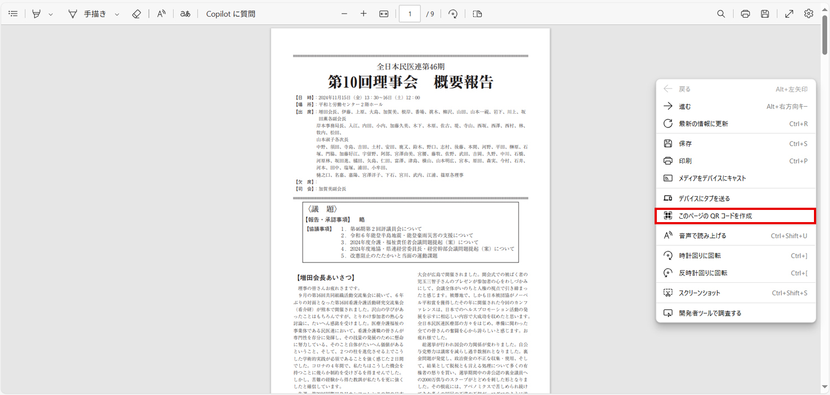Viewport: 830px width, 395px height.
Task: Expand the highlighter options dropdown arrow
Action: point(51,14)
